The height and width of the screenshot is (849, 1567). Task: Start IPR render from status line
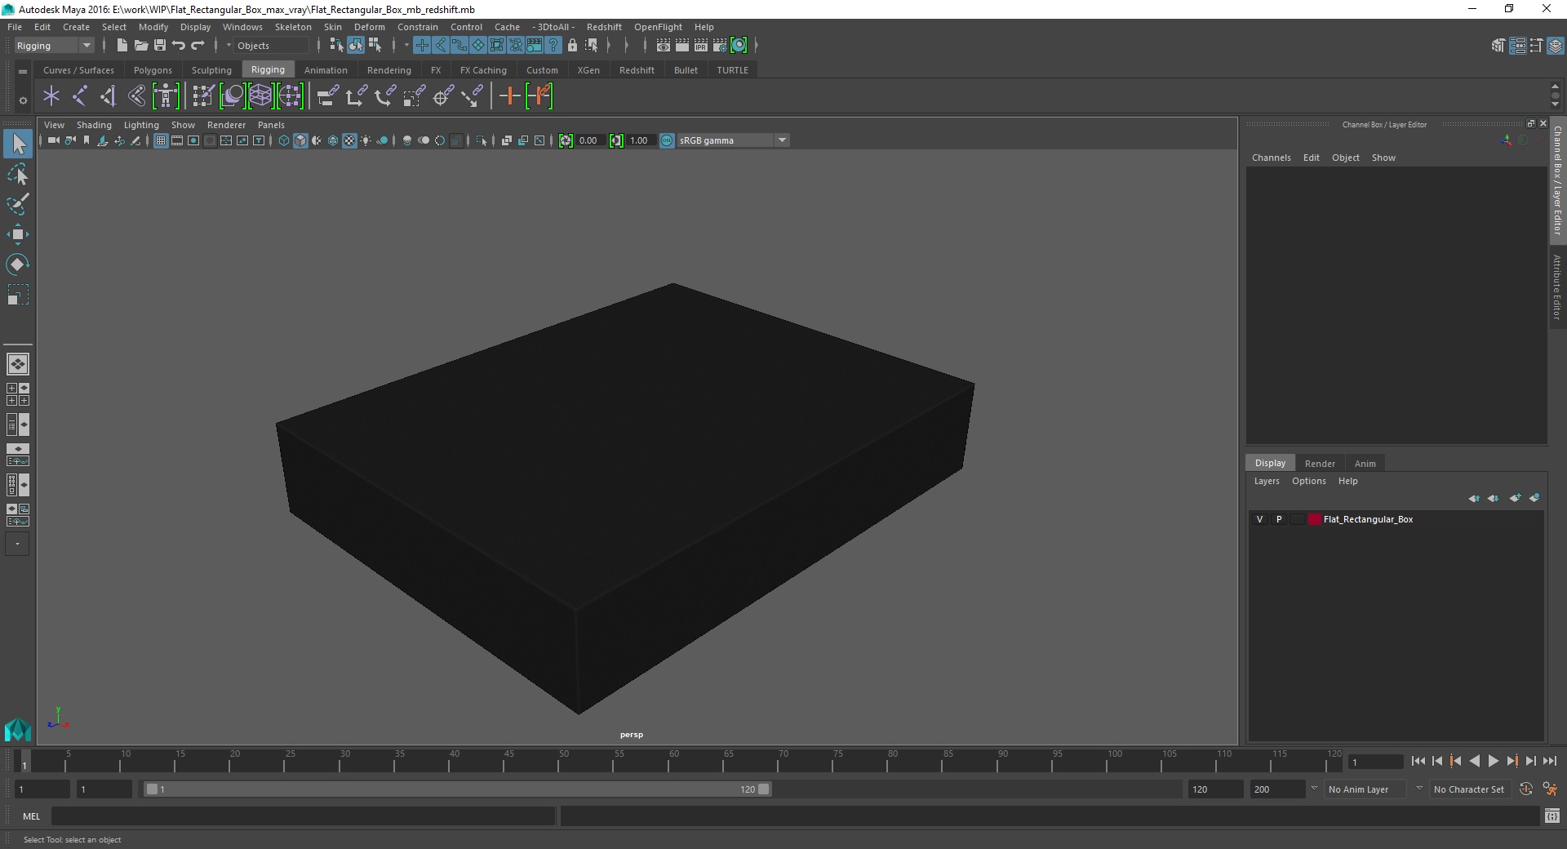point(701,46)
